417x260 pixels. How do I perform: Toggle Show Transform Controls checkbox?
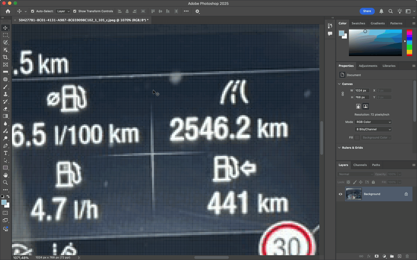75,11
